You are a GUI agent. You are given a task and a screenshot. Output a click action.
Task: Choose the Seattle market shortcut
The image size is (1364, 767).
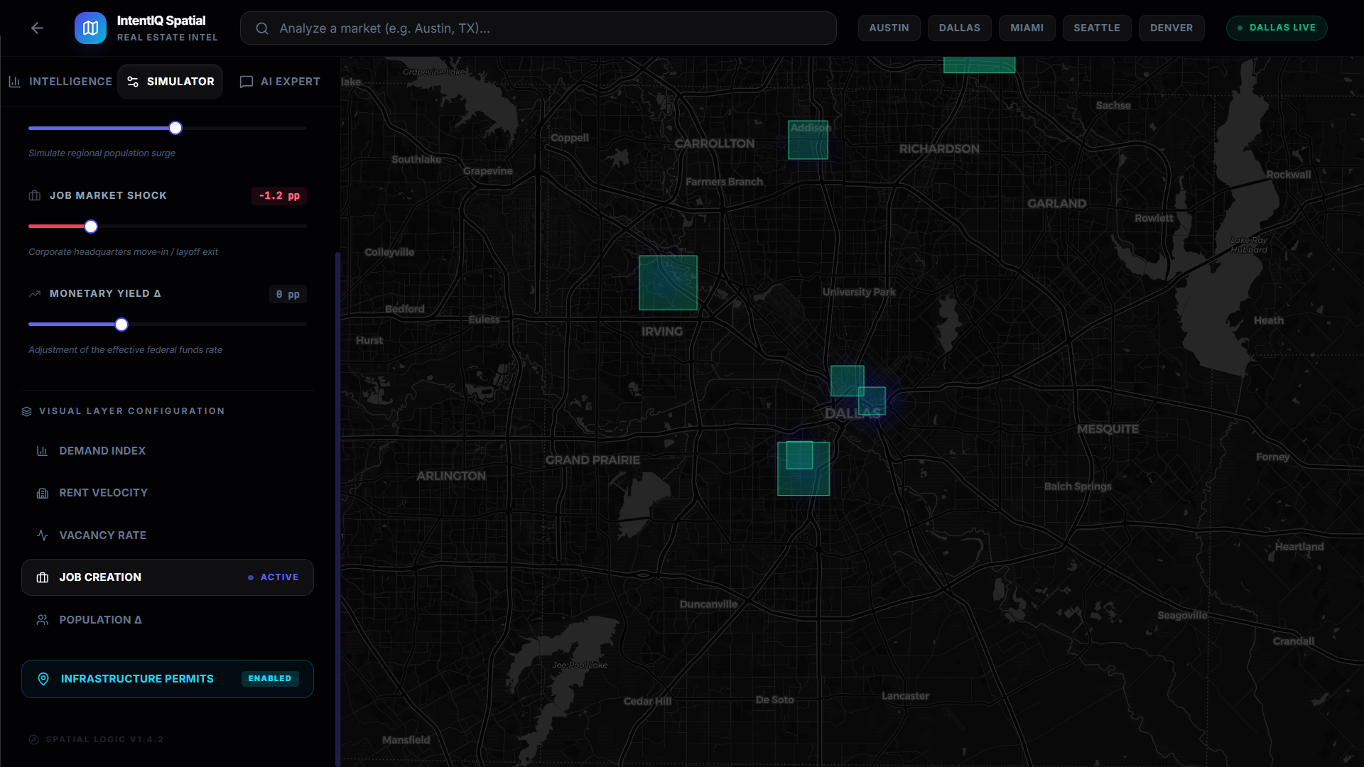tap(1096, 28)
